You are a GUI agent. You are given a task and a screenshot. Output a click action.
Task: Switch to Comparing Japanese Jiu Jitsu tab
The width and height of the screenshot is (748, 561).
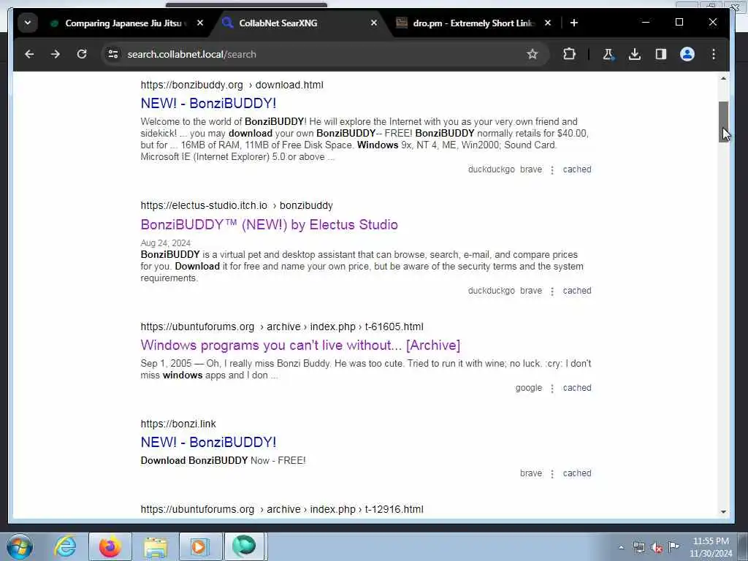[x=125, y=23]
